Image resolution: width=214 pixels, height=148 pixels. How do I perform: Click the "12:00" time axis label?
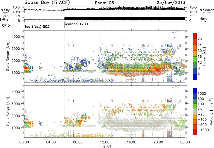coord(105,142)
